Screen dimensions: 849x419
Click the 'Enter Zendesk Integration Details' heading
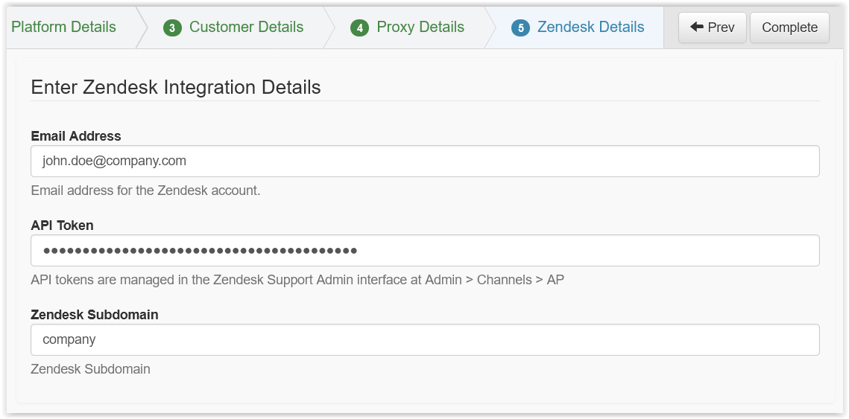[x=176, y=87]
